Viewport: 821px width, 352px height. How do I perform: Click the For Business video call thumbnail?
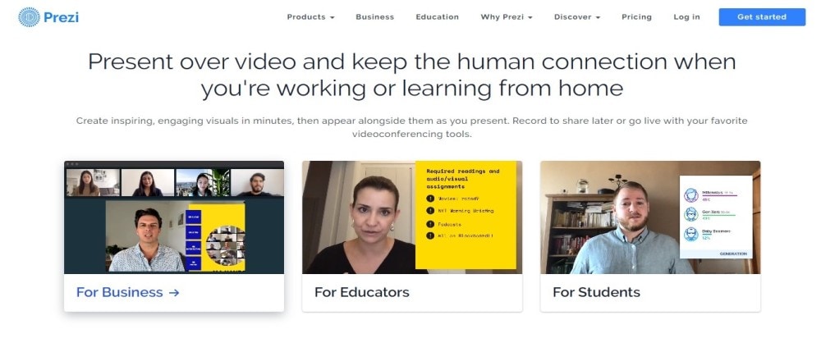[x=174, y=217]
